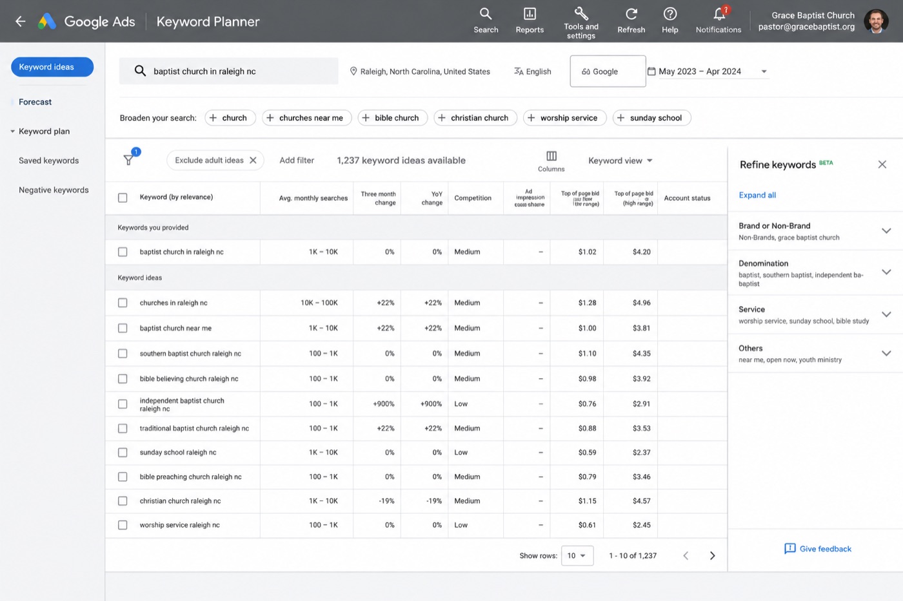Click the location pin for Raleigh, North Carolina
This screenshot has width=903, height=601.
pyautogui.click(x=353, y=72)
